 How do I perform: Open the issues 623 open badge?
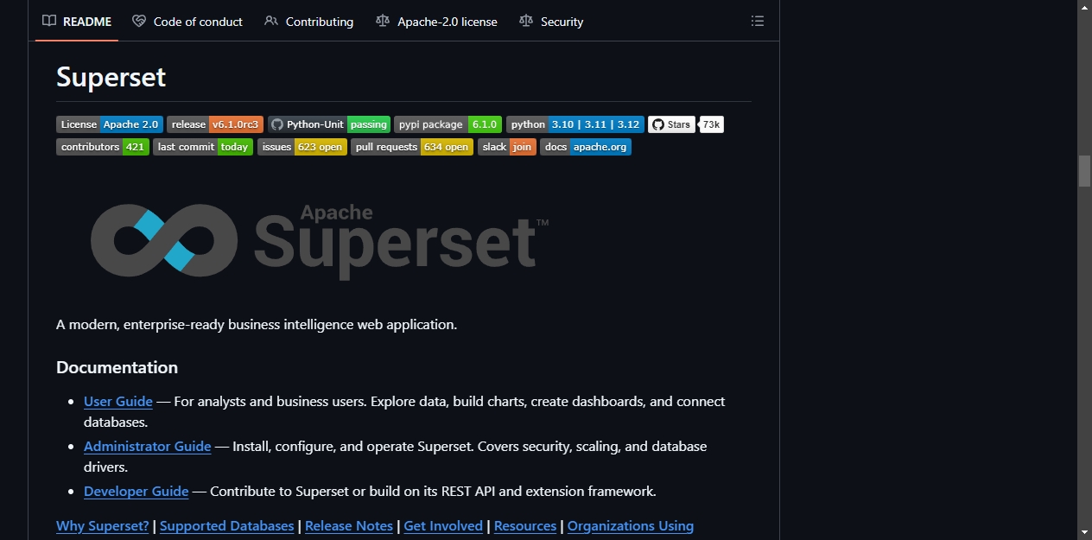click(302, 147)
